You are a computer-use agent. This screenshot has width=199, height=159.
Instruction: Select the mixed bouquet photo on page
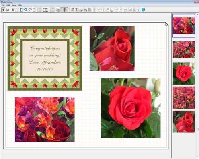(45, 119)
